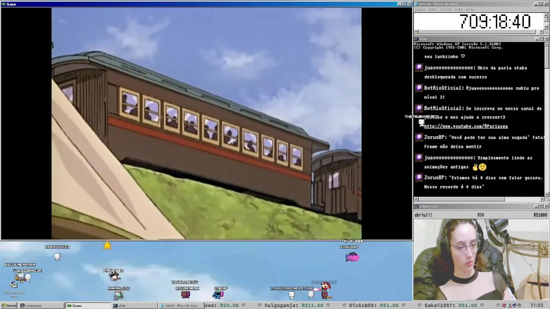Image resolution: width=550 pixels, height=309 pixels.
Task: Open Editar menu in Bloco de notas
Action: pos(433,9)
